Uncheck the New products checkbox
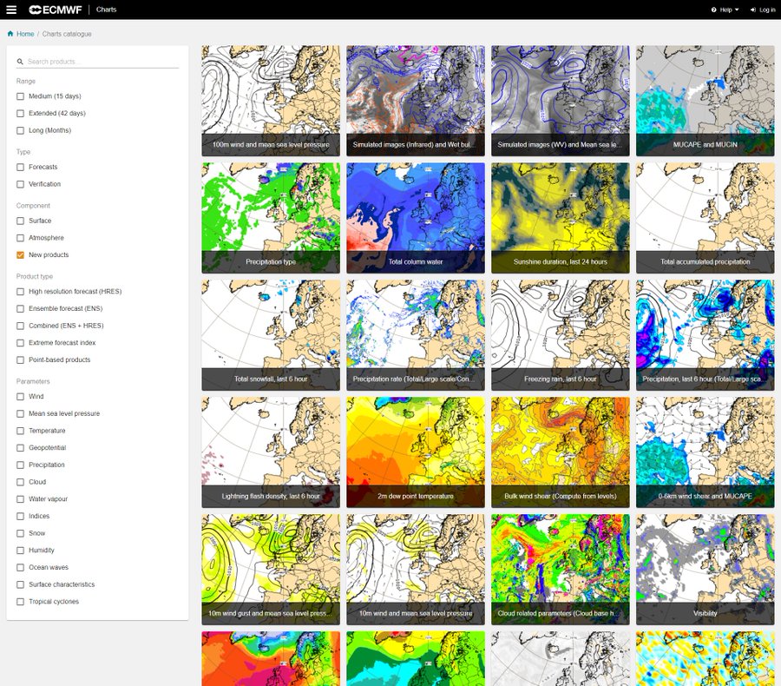Screen dimensions: 781x686 [x=21, y=254]
